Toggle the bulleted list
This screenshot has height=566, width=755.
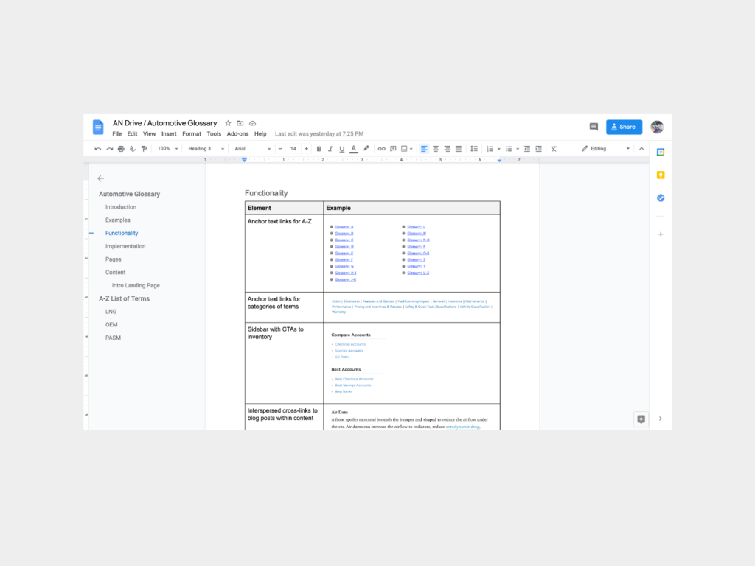509,149
